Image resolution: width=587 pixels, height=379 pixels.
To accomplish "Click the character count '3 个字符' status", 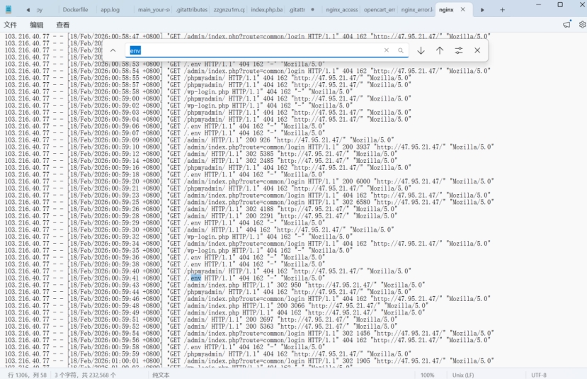I will click(x=86, y=375).
